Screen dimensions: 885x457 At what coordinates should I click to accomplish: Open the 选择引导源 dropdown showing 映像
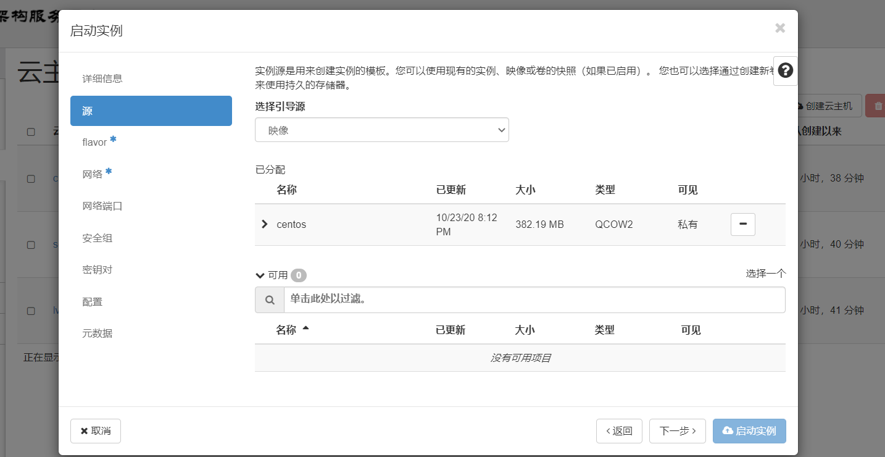point(382,130)
